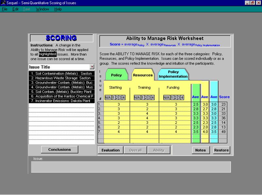The image size is (262, 195).
Task: Open the Window menu
Action: tap(42, 9)
